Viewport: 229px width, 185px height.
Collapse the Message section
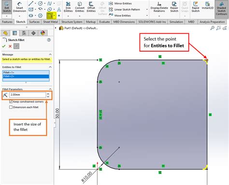pos(50,55)
